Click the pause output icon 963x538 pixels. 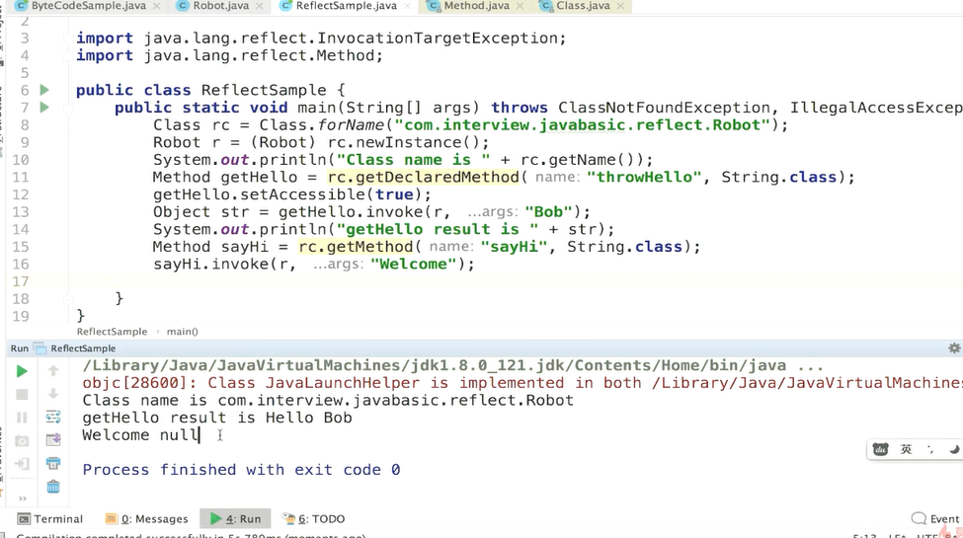(x=22, y=418)
